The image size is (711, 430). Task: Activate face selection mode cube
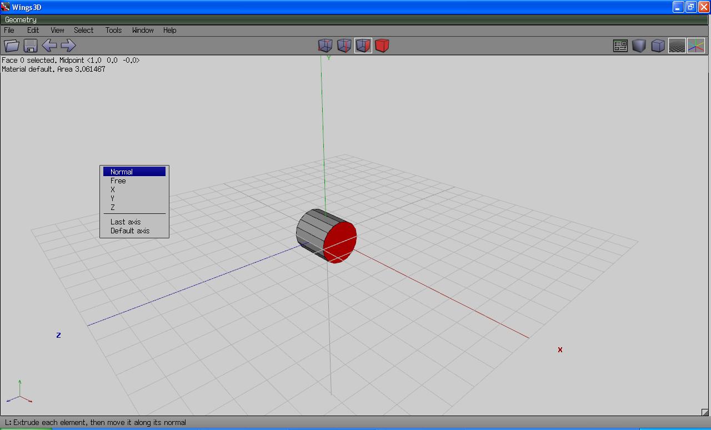363,46
